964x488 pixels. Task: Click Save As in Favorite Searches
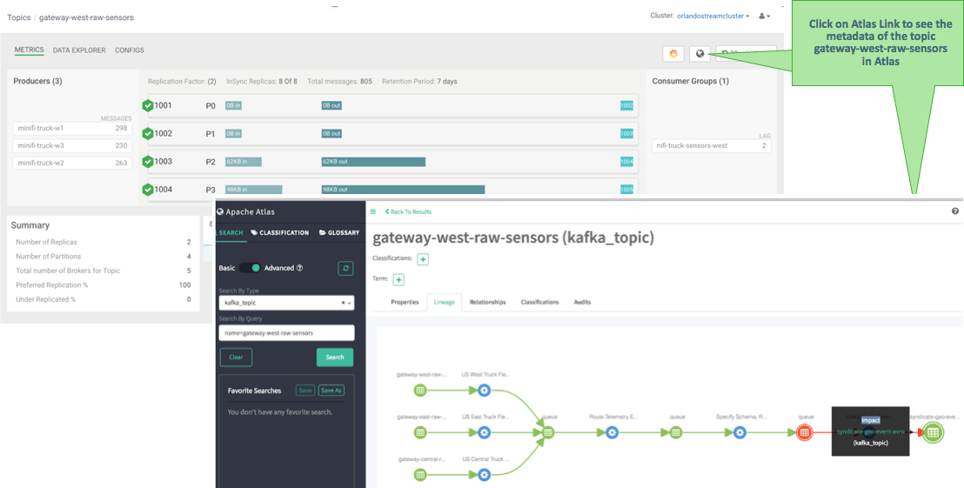point(331,391)
